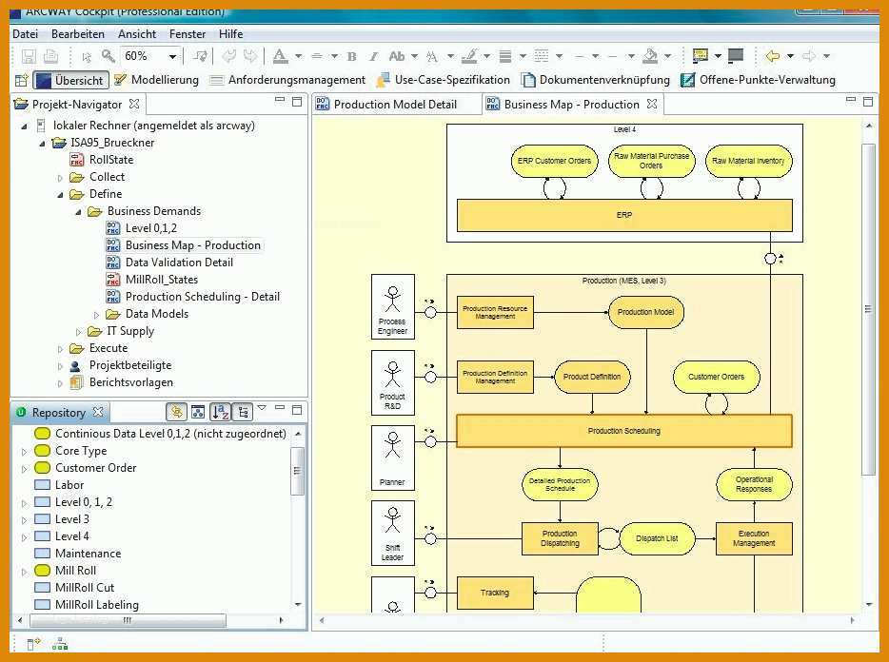The image size is (889, 662).
Task: Toggle link with editor in Repository
Action: click(176, 412)
